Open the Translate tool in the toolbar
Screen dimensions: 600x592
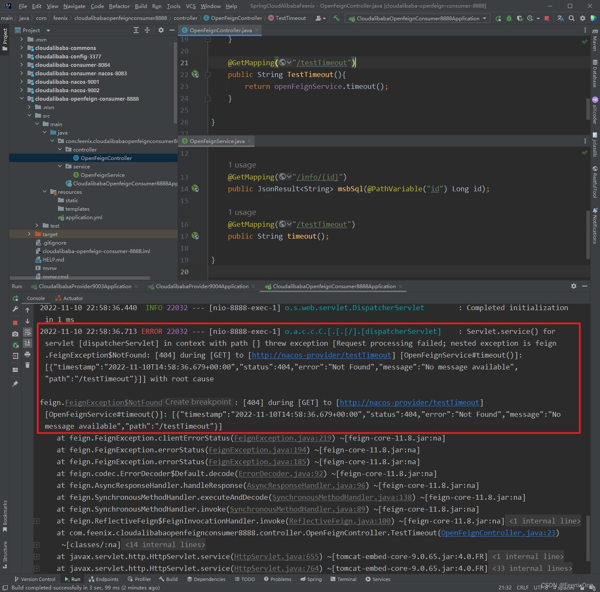[561, 18]
